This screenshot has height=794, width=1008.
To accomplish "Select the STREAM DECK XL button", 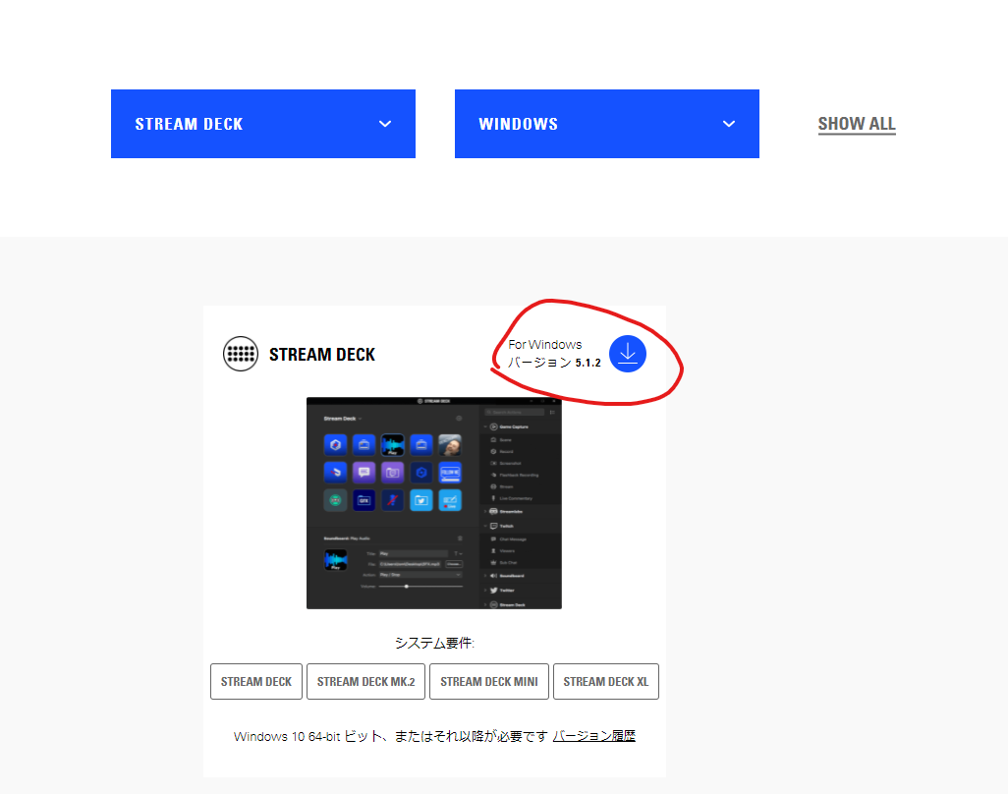I will click(x=606, y=682).
